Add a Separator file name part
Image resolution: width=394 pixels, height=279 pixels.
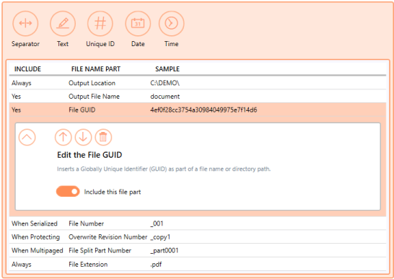tap(25, 23)
